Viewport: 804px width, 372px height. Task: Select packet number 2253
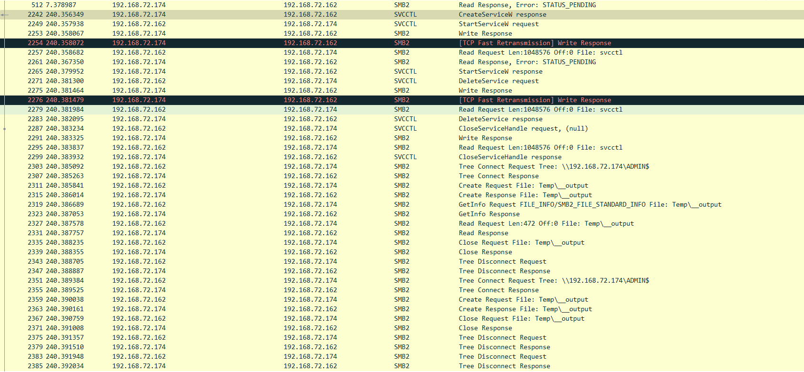[x=35, y=33]
